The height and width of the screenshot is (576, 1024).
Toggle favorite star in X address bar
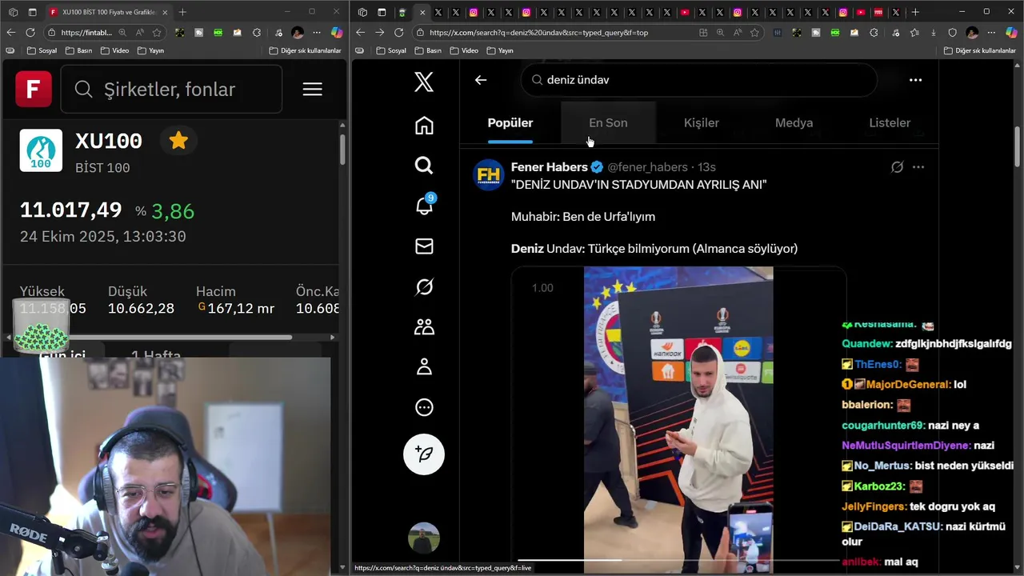click(x=754, y=33)
